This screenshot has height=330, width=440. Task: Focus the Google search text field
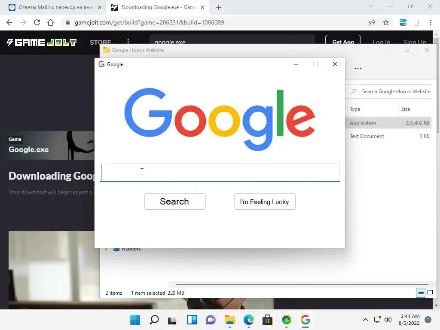220,173
